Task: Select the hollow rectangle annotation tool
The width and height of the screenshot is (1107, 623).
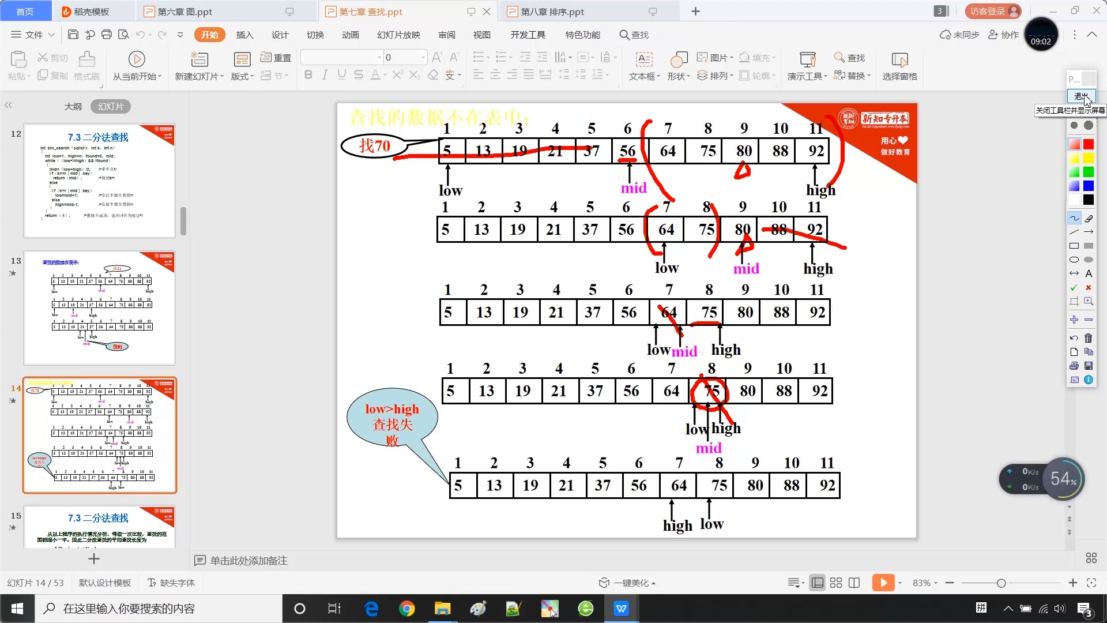Action: (x=1074, y=246)
